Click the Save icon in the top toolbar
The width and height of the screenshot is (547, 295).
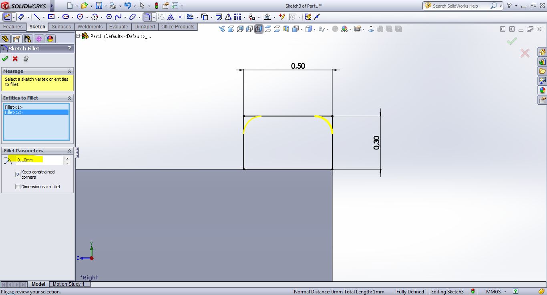[x=99, y=6]
